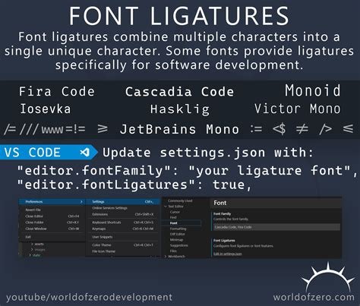Select Cursor under Text Editor
The image size is (360, 306).
(175, 212)
